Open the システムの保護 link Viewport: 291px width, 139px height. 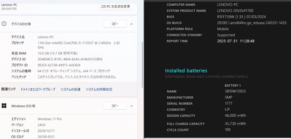pos(70,89)
